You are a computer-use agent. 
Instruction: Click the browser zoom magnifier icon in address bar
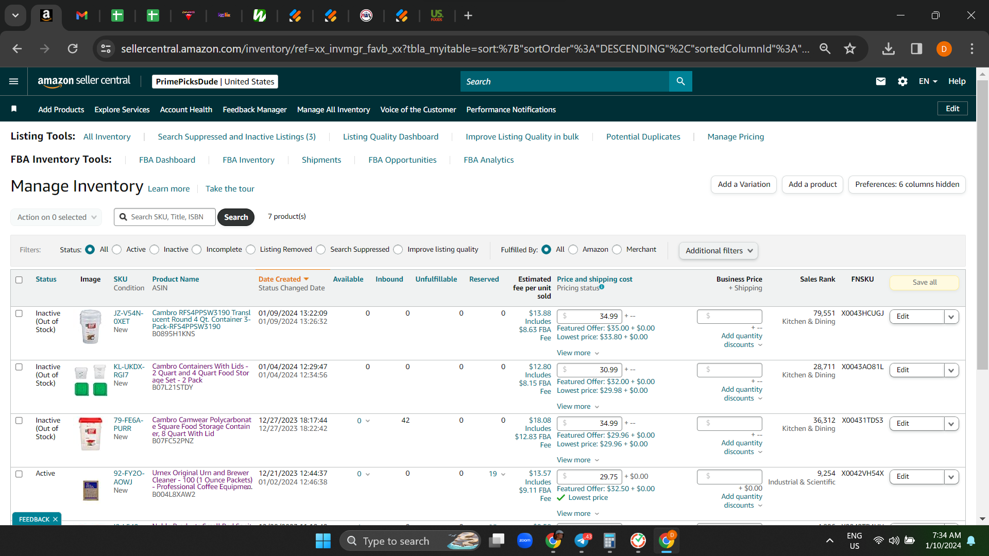[x=825, y=48]
